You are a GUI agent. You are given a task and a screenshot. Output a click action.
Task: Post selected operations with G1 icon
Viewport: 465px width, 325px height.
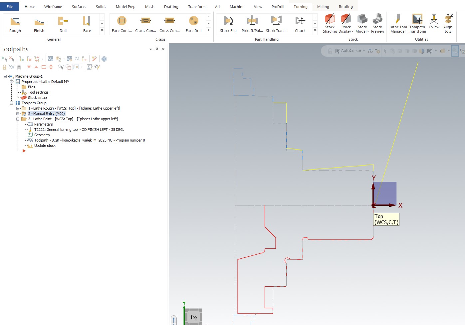click(77, 59)
